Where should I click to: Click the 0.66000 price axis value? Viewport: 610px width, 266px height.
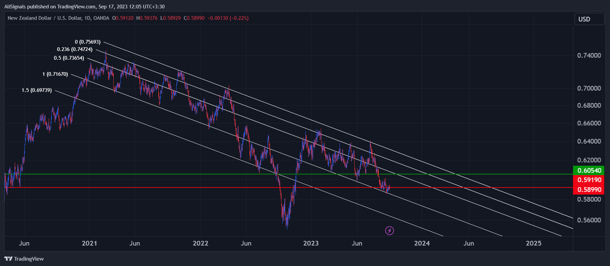[589, 123]
